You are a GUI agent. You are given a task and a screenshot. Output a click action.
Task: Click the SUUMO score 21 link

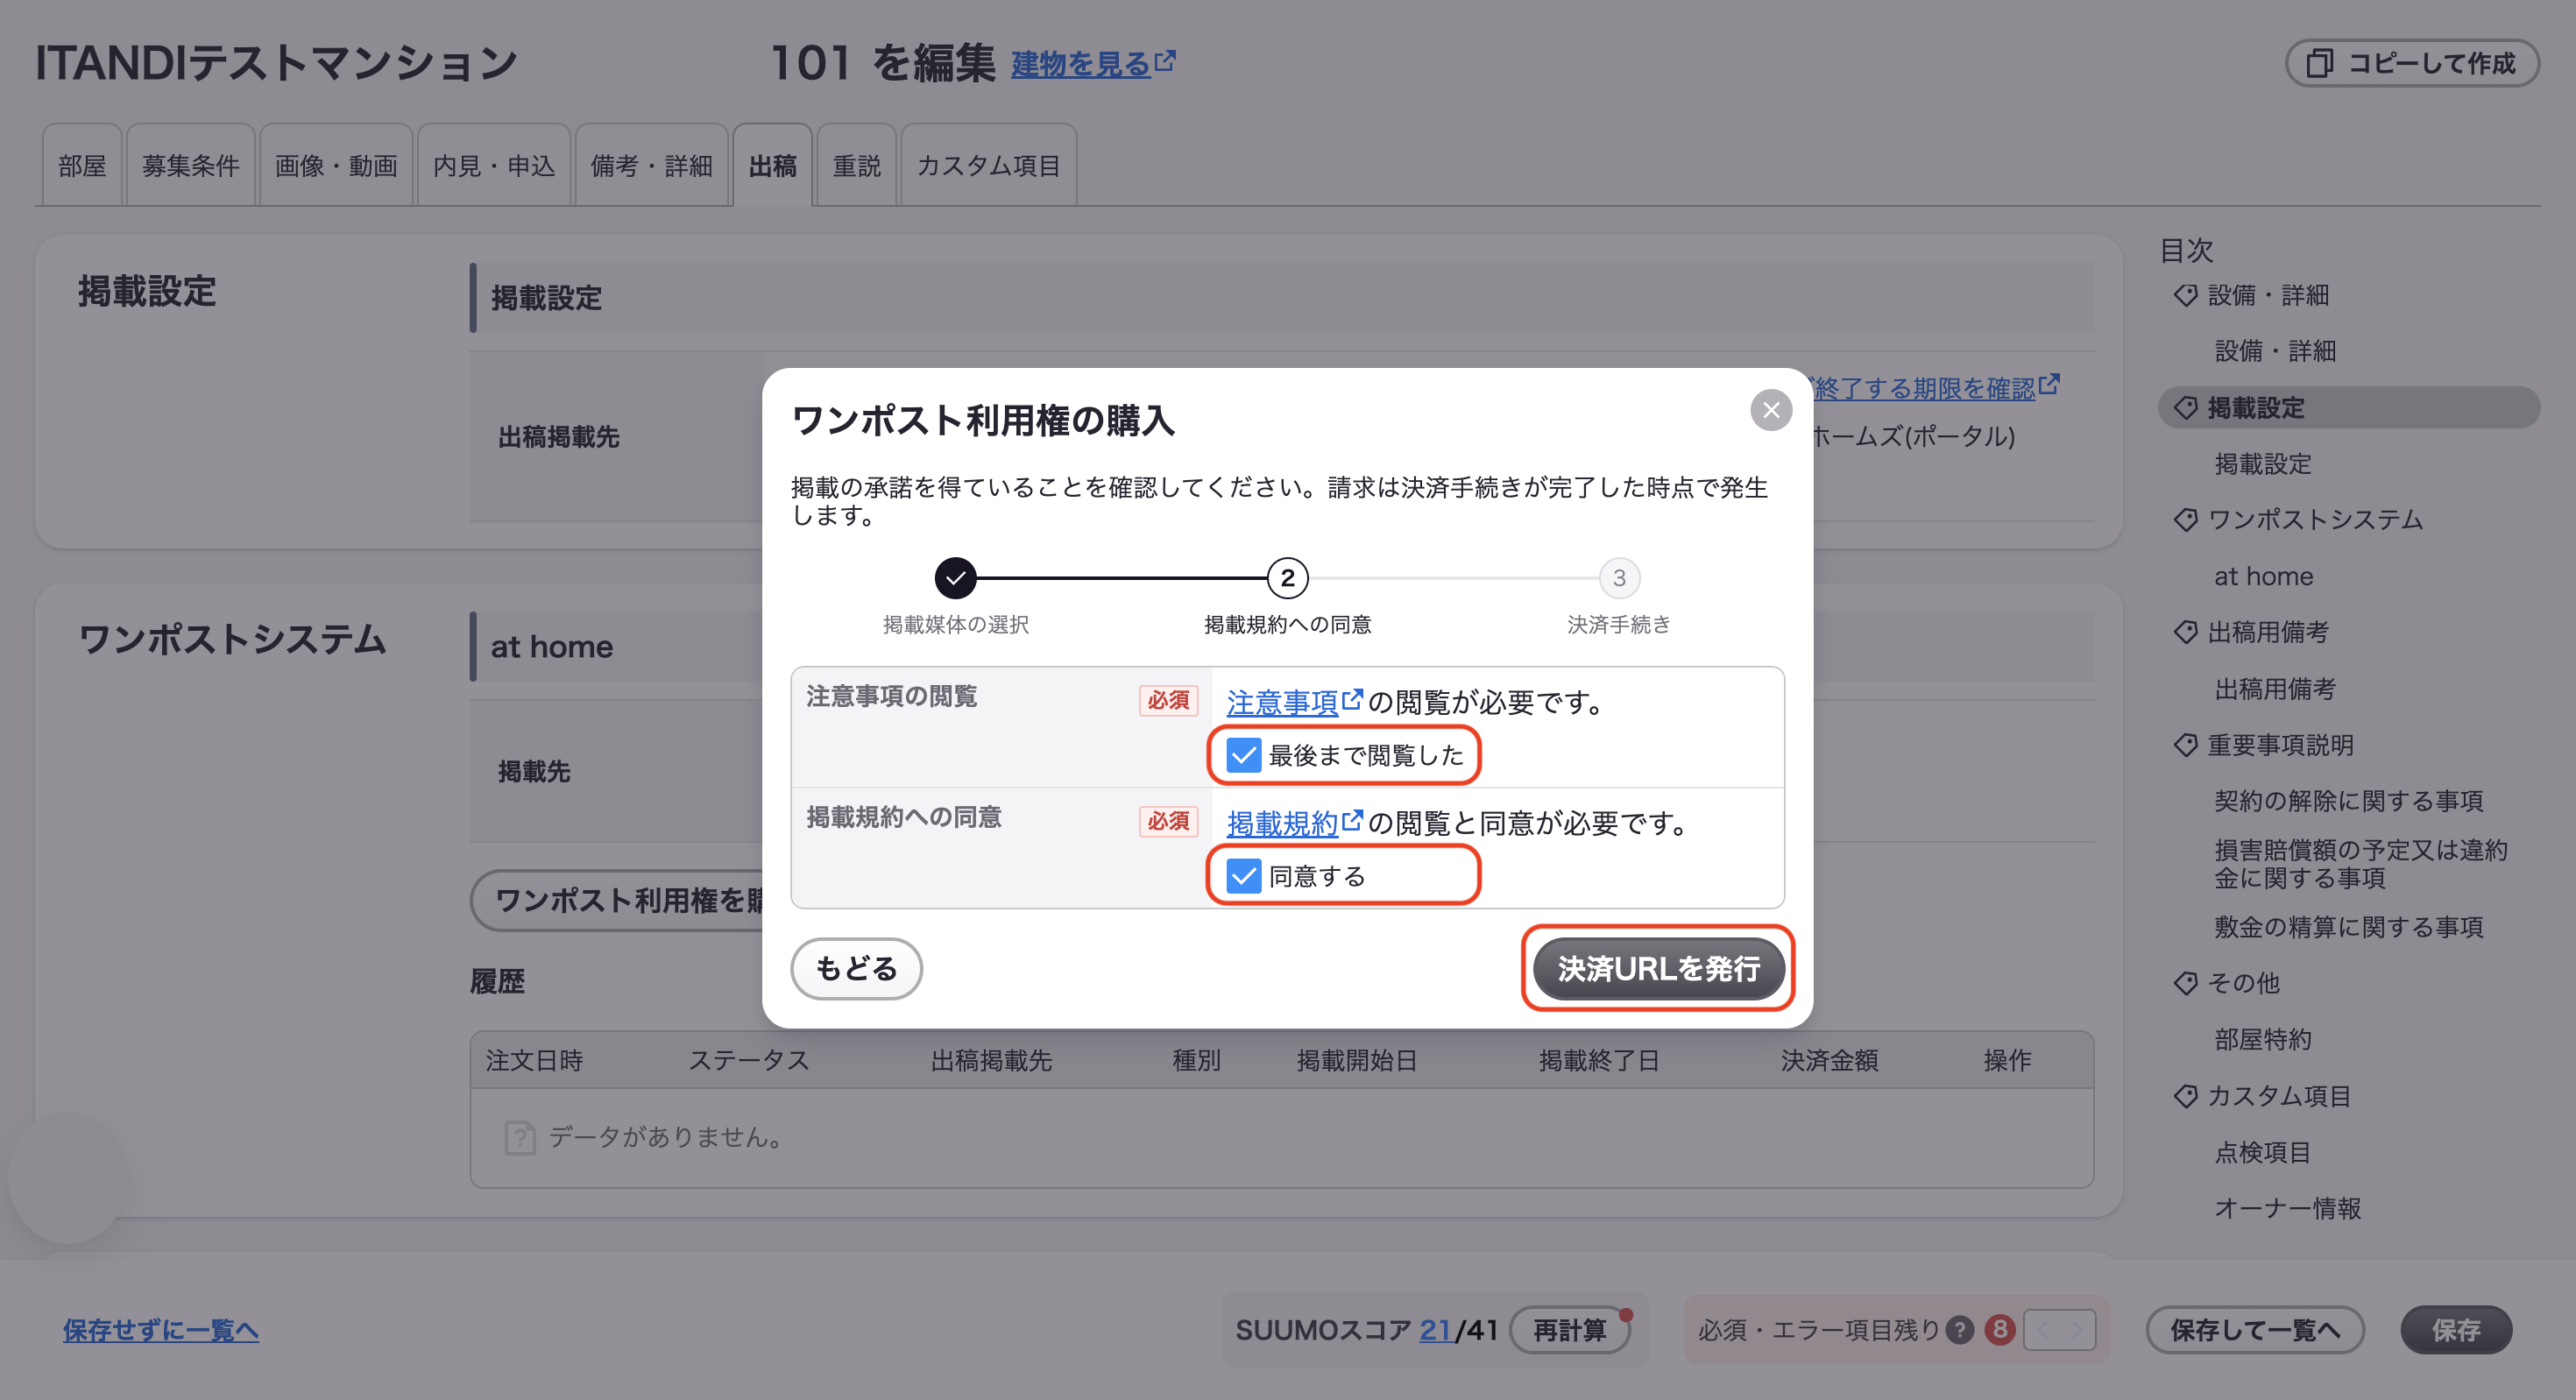(1435, 1330)
